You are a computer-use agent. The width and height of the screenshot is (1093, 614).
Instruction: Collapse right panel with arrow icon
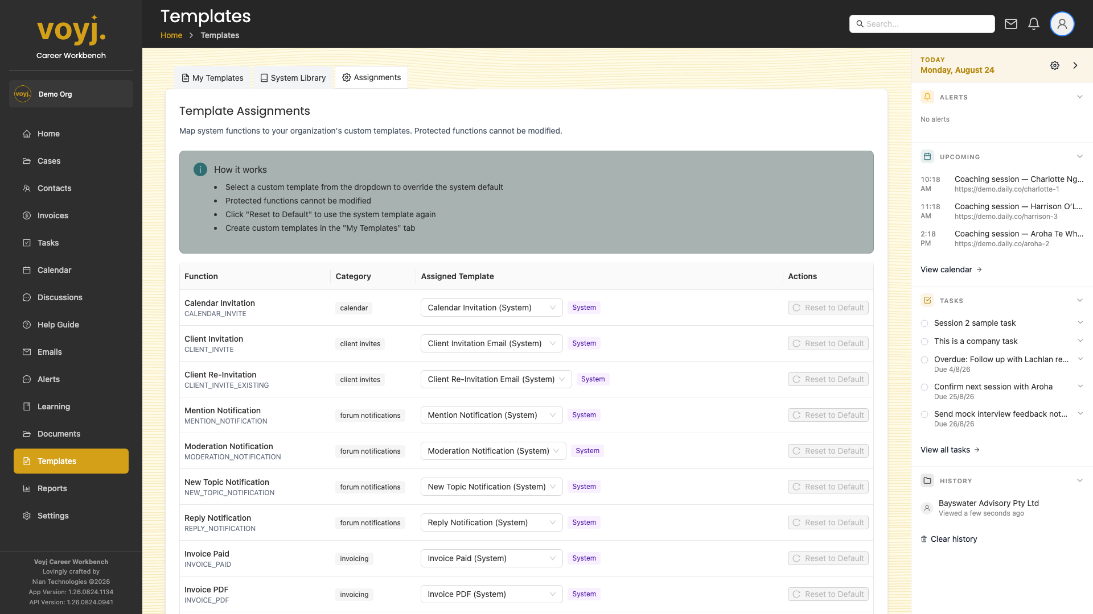1075,65
